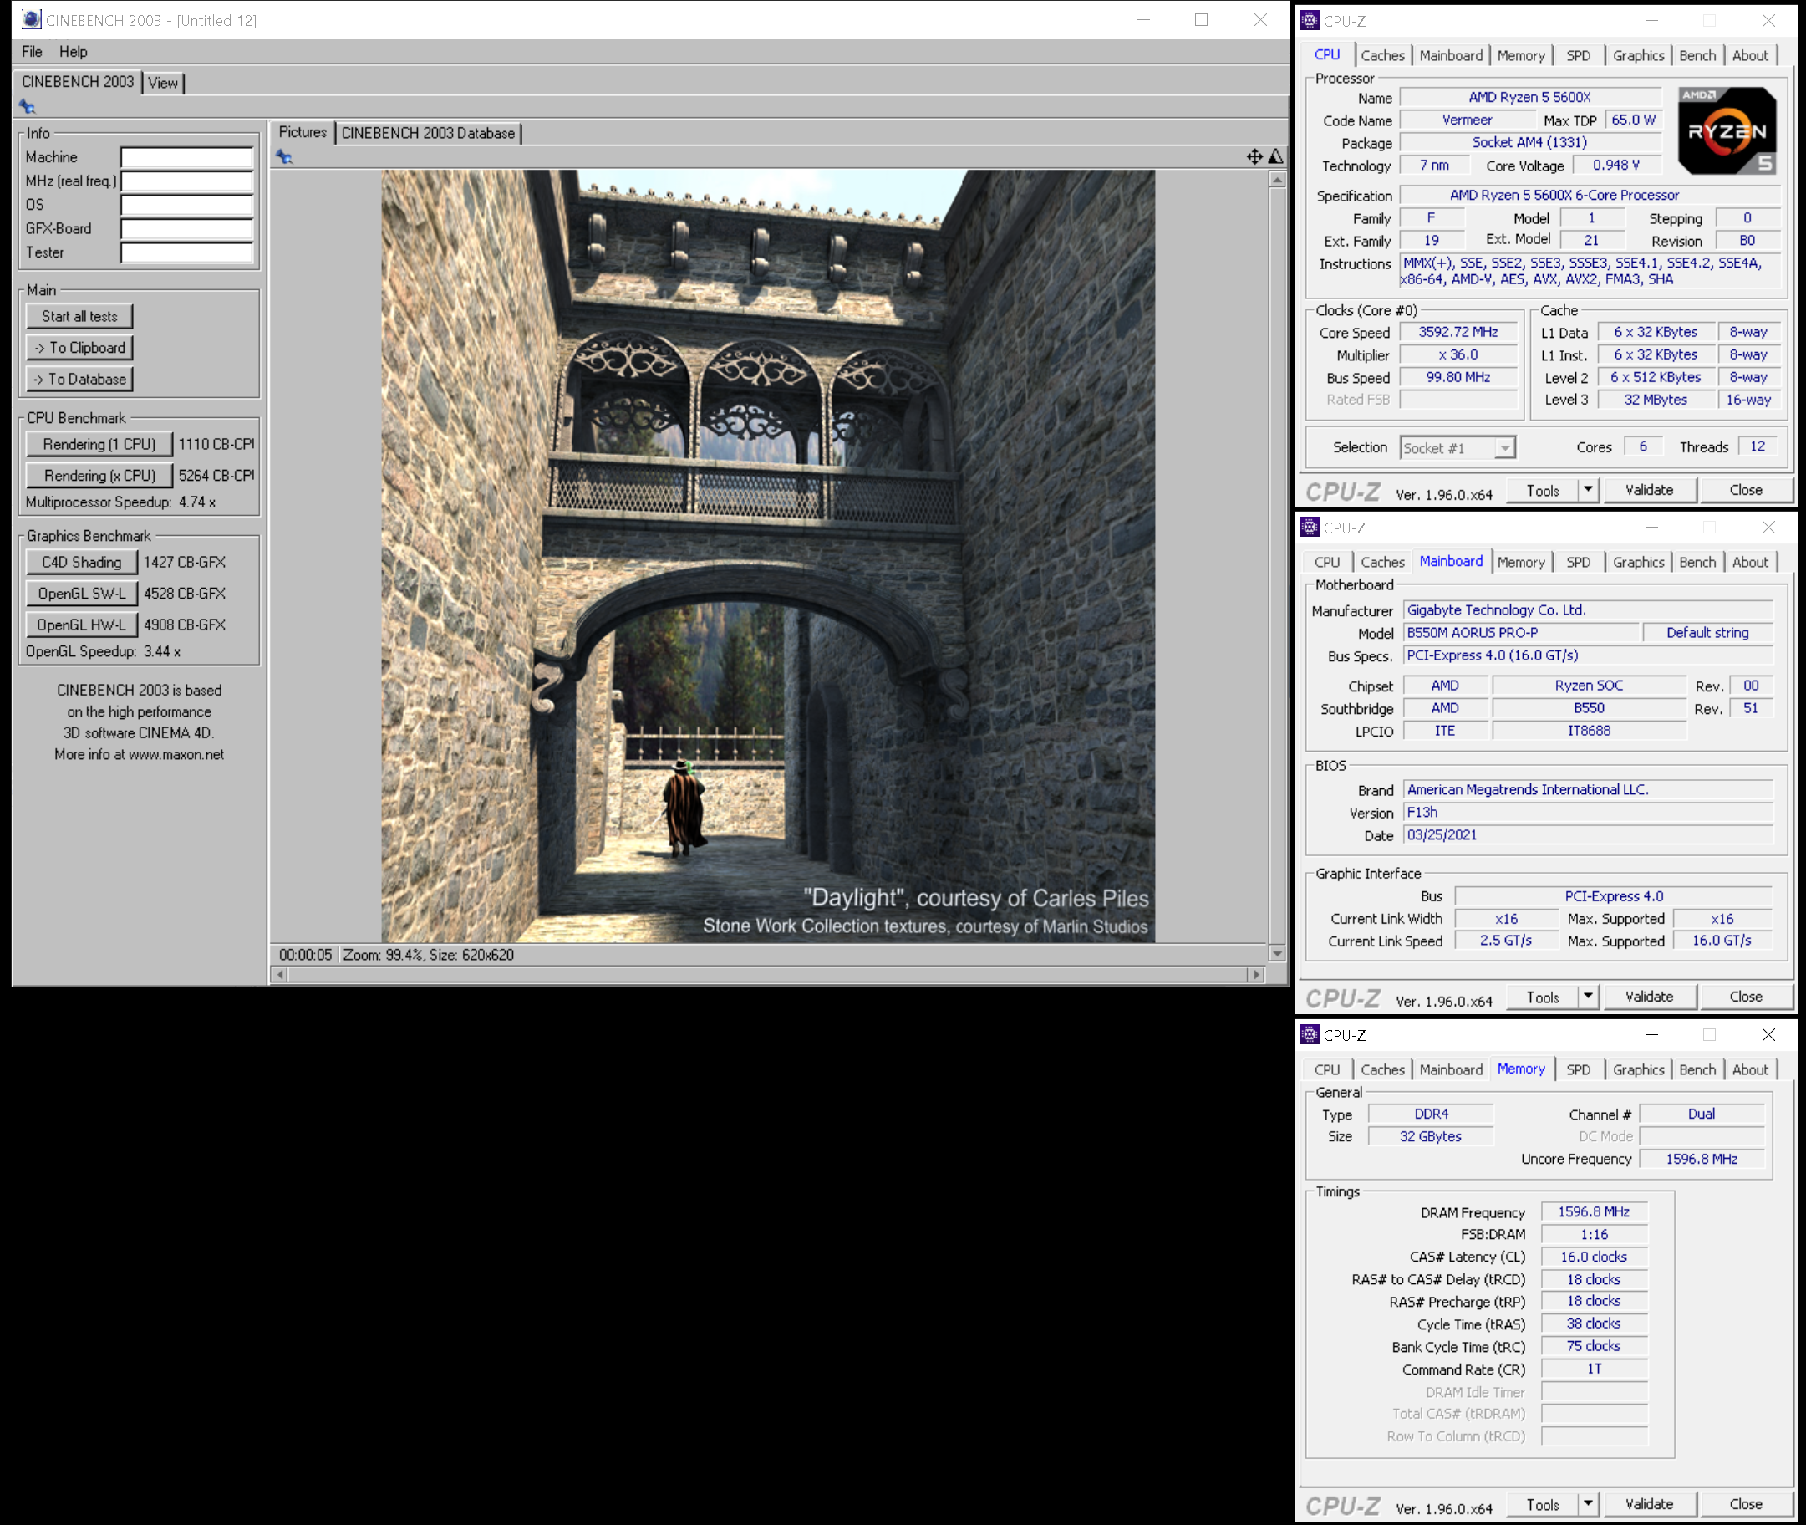
Task: Select the move/pan crosshair icon above picture
Action: [1254, 156]
